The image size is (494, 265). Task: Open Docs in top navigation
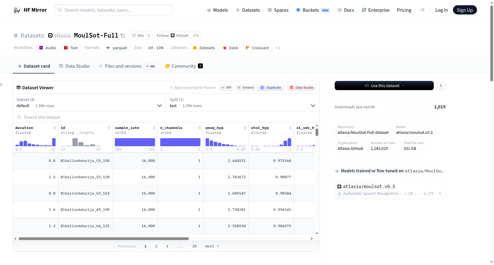coord(346,10)
